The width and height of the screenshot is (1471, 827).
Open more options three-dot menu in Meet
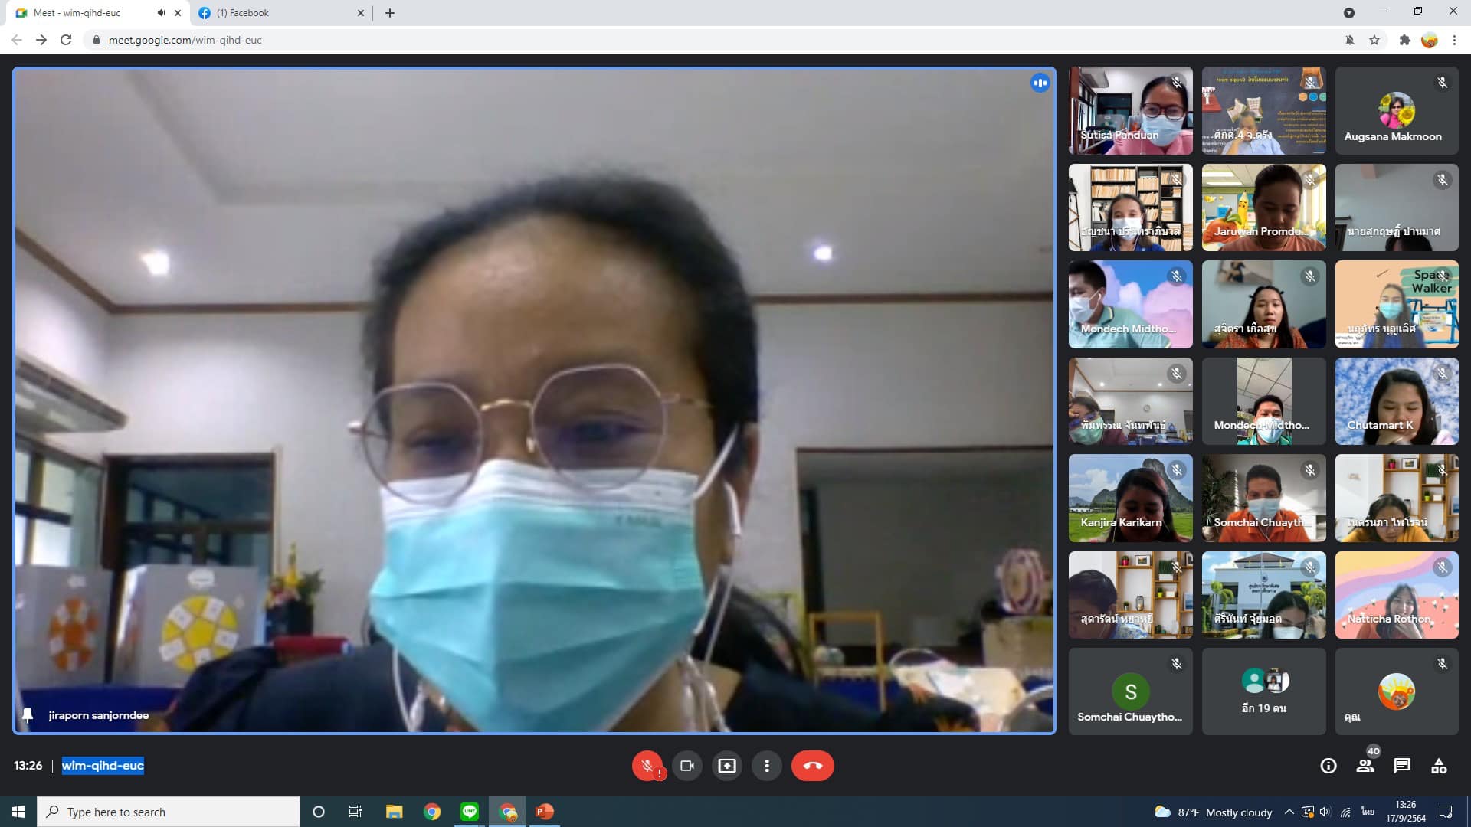coord(767,766)
